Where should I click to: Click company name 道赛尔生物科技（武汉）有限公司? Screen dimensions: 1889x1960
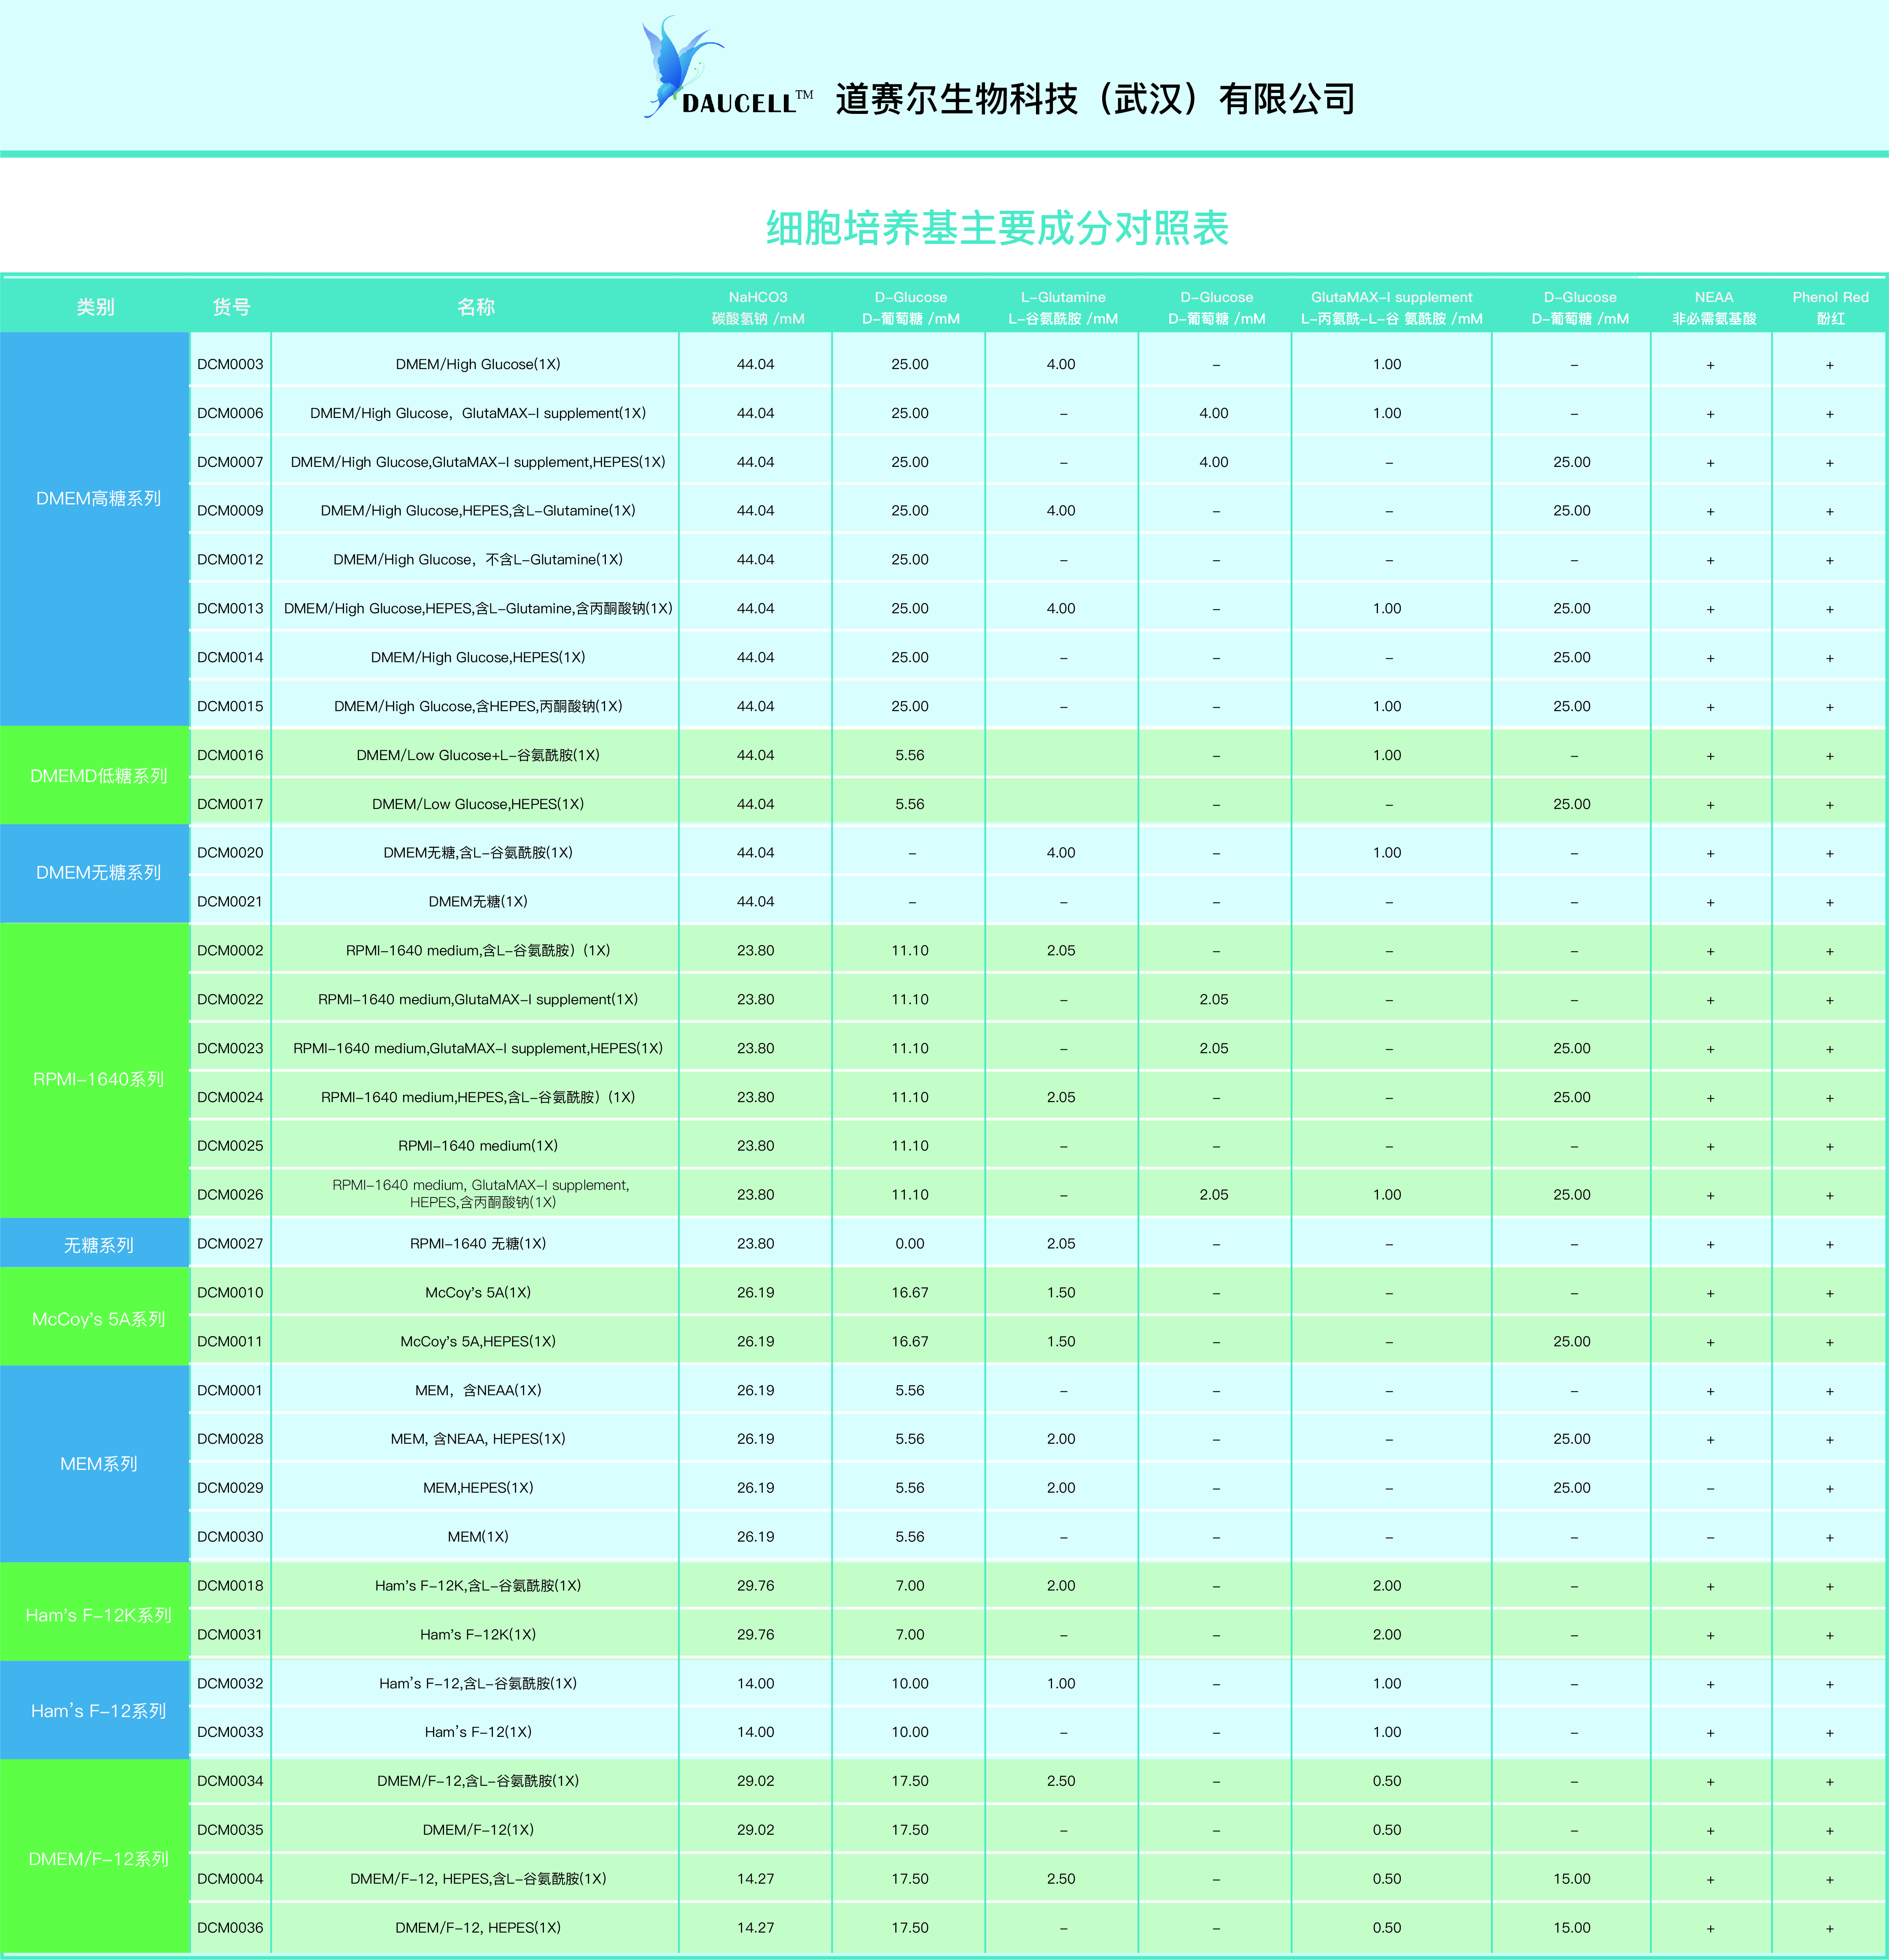pos(1095,99)
